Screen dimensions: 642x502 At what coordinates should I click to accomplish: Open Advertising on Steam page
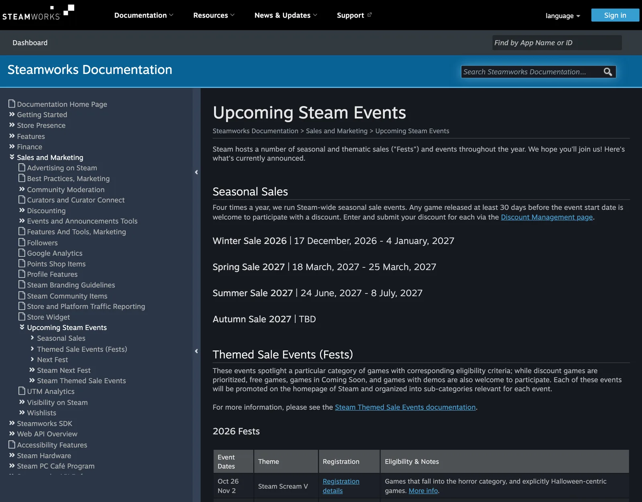click(x=58, y=168)
